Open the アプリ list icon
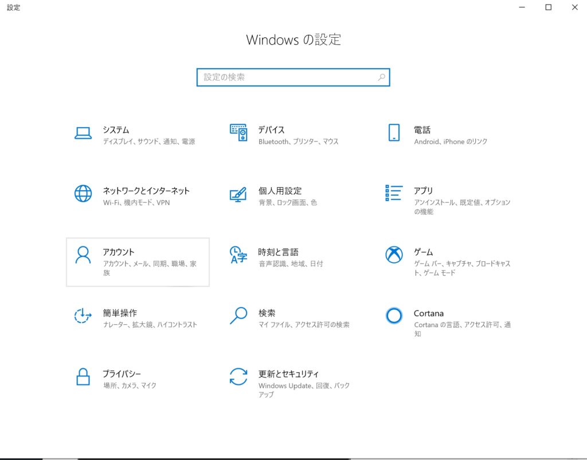The height and width of the screenshot is (460, 587). pos(394,193)
